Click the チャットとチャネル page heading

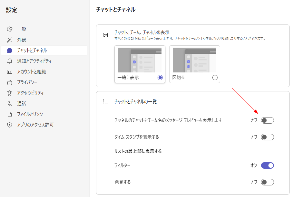pos(116,9)
